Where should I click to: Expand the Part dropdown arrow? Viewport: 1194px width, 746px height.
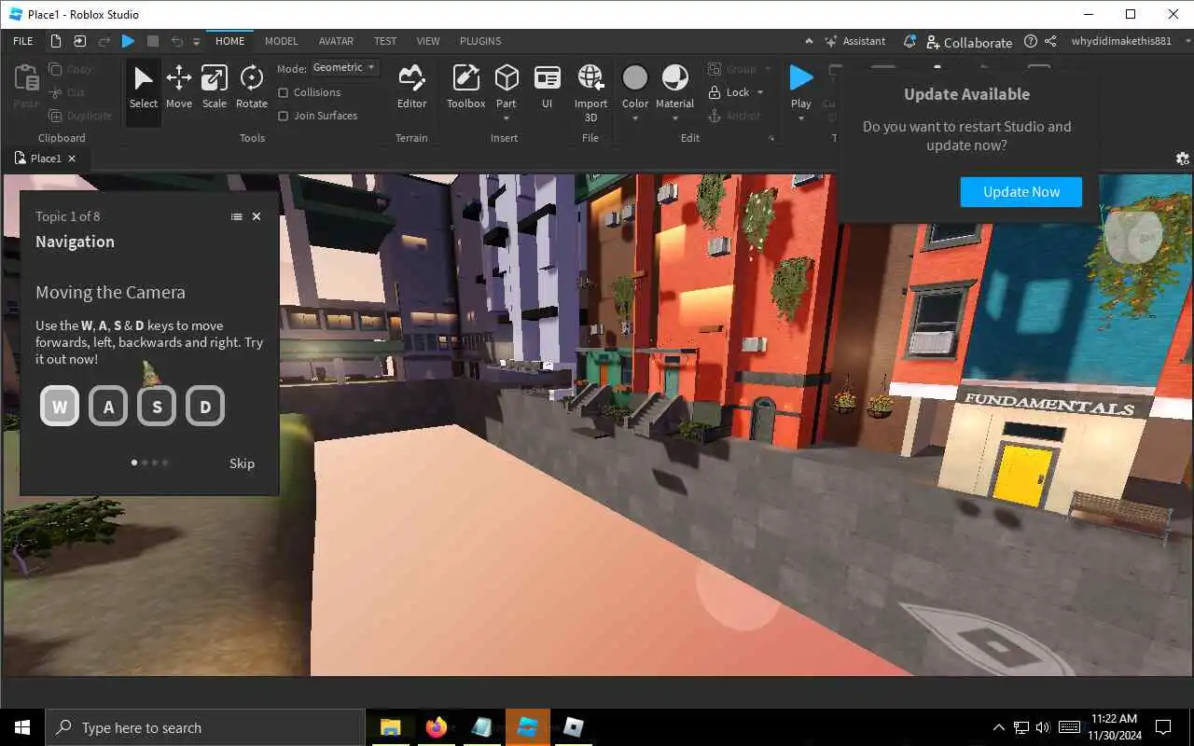click(x=507, y=118)
